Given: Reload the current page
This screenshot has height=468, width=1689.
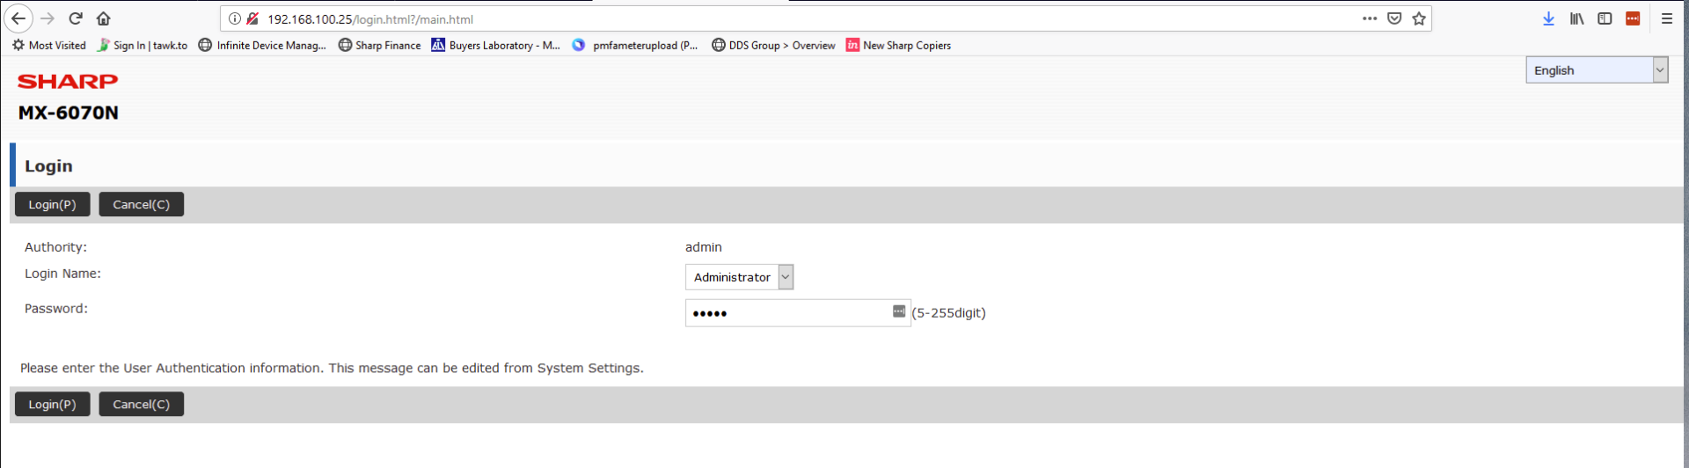Looking at the screenshot, I should [x=76, y=18].
